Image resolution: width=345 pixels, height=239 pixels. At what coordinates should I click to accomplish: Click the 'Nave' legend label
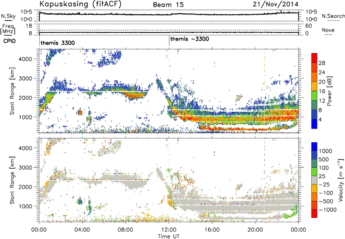pos(328,30)
